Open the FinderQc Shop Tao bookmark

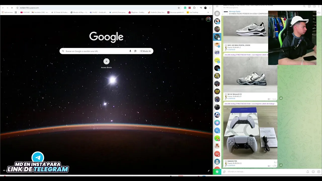tap(157, 12)
